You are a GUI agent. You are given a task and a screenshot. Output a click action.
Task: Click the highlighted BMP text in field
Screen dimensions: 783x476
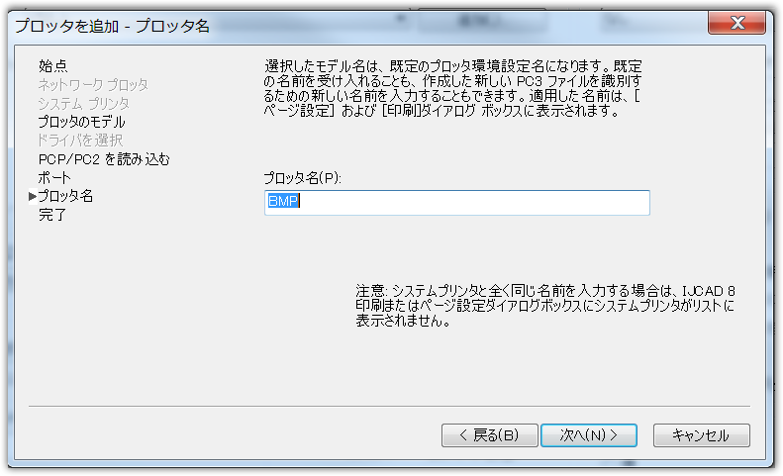(x=283, y=201)
